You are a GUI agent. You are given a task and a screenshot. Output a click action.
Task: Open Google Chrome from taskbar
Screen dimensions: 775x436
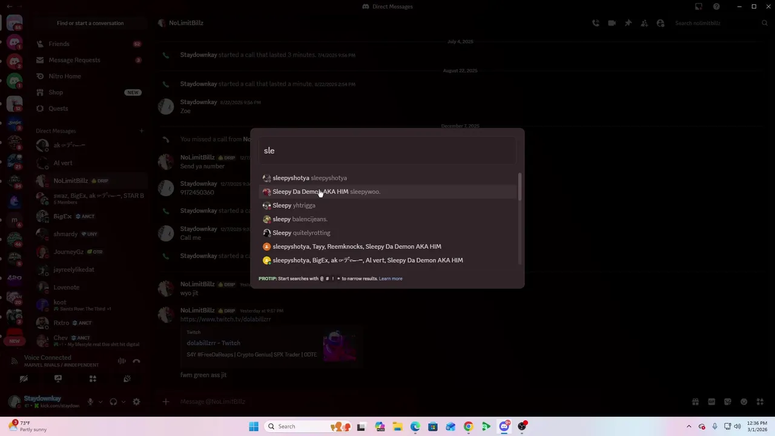[468, 426]
